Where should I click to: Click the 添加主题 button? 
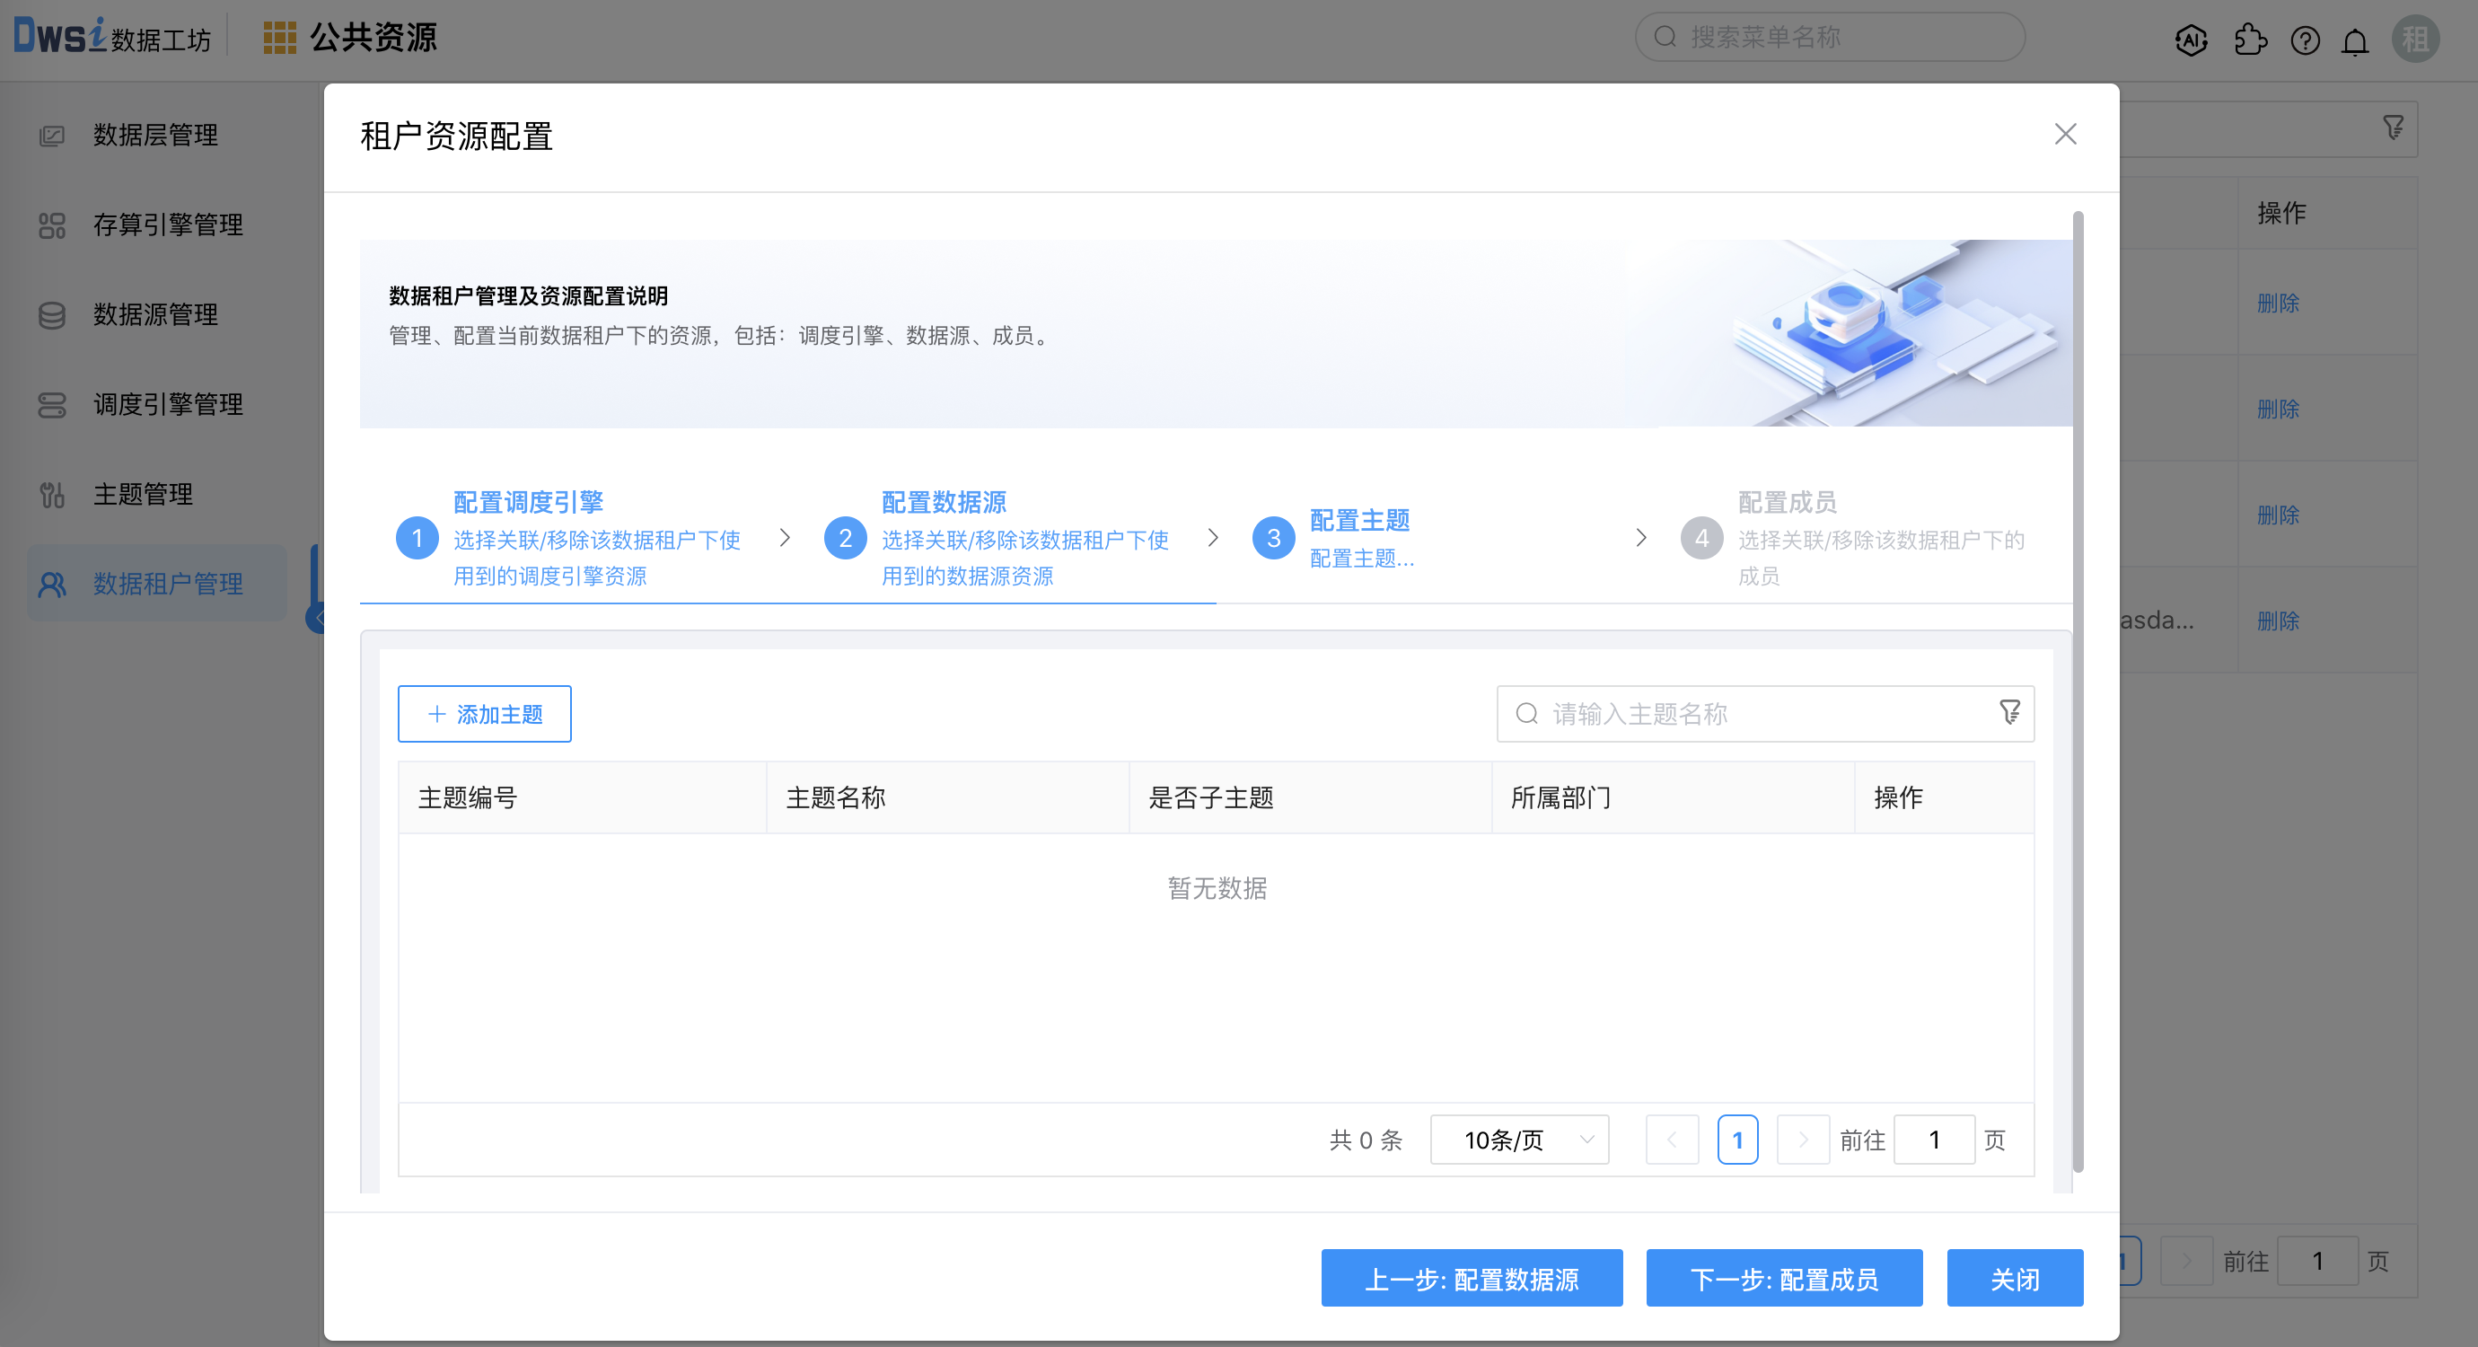[x=484, y=713]
